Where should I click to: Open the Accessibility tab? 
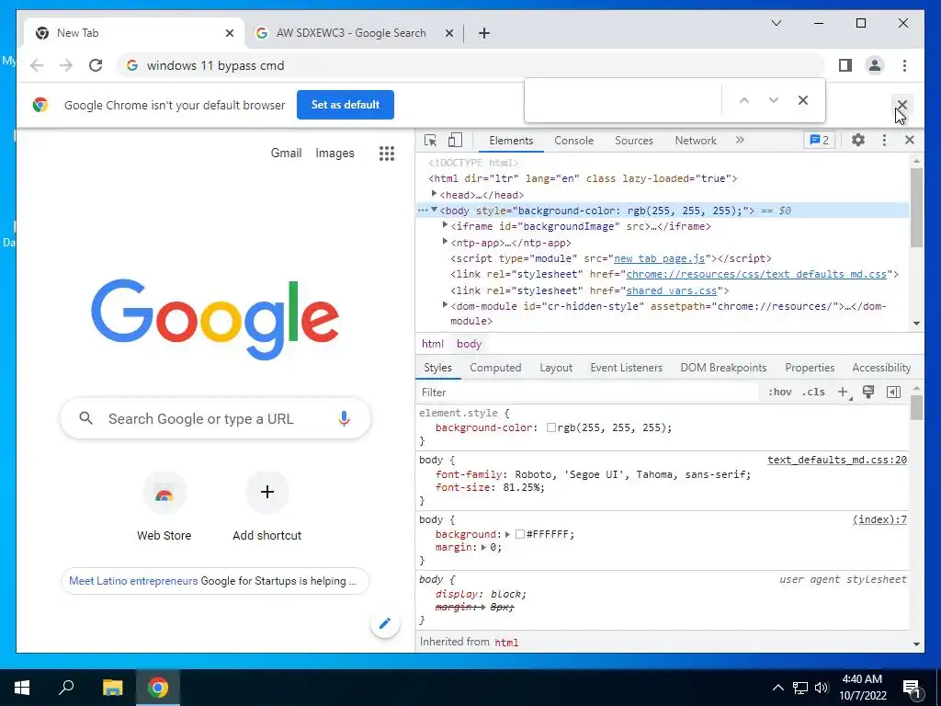coord(881,368)
